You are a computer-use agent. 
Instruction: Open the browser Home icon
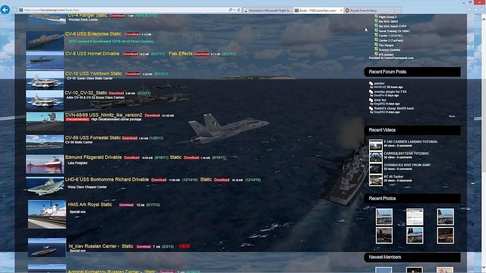point(470,10)
